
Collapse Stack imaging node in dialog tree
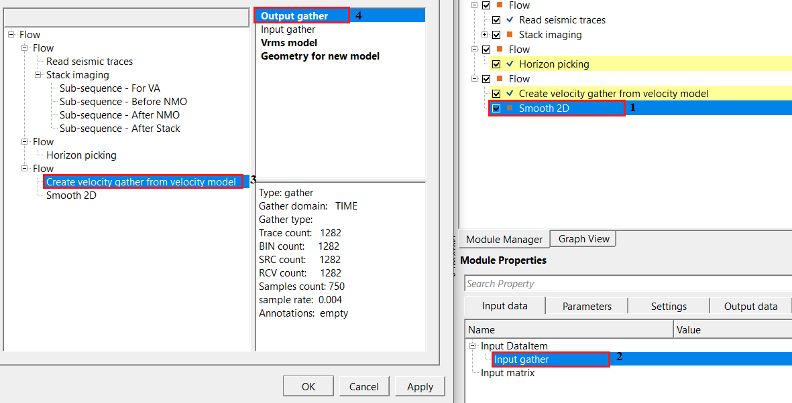pos(38,75)
